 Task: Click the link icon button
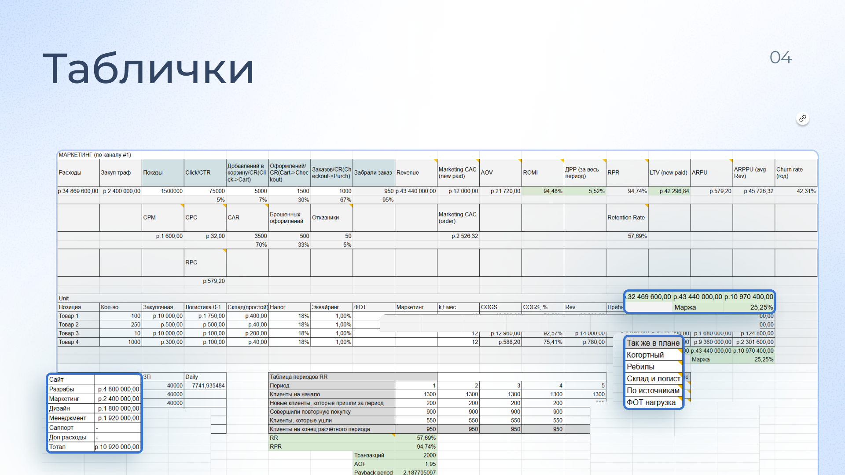(x=803, y=118)
